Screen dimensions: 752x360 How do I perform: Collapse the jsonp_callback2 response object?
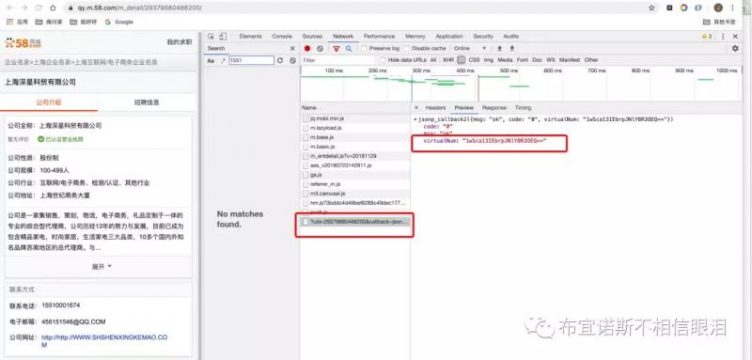coord(415,118)
